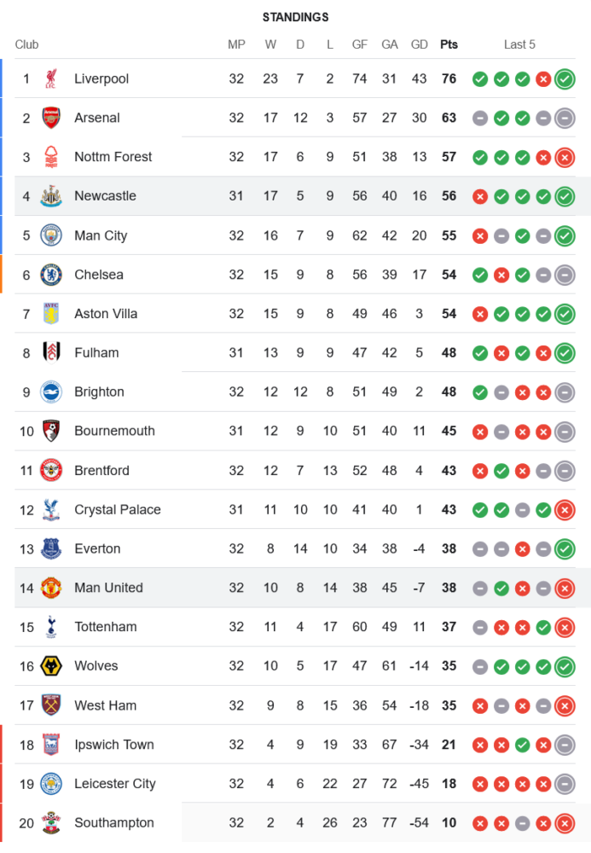
Task: Click Nottm Forest's latest loss result icon
Action: (564, 157)
